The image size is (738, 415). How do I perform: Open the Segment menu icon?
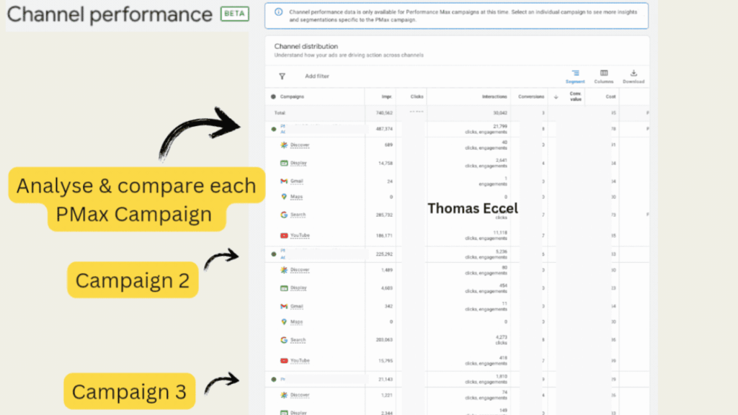[575, 73]
